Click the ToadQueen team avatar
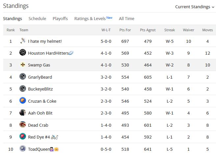The width and height of the screenshot is (216, 154). point(23,148)
